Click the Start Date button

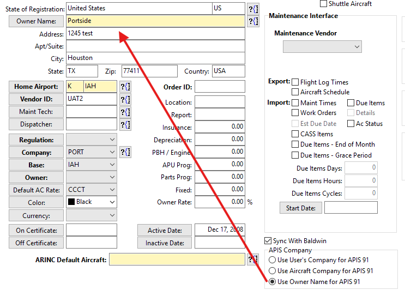(x=300, y=208)
